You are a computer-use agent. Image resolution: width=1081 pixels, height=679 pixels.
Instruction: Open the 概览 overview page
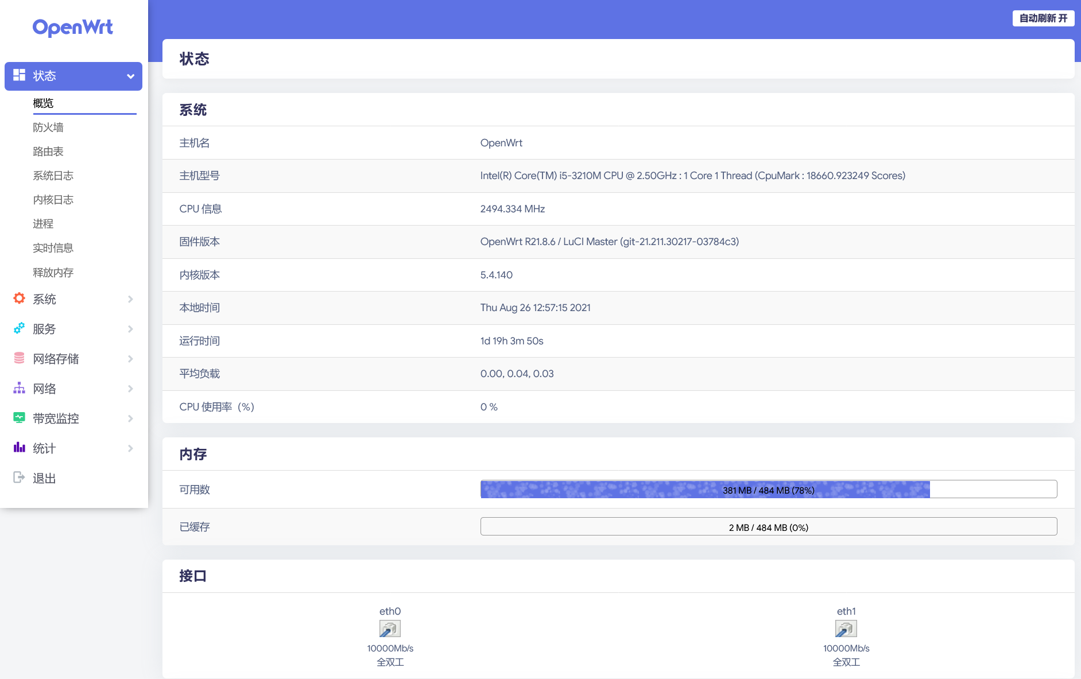(x=43, y=103)
